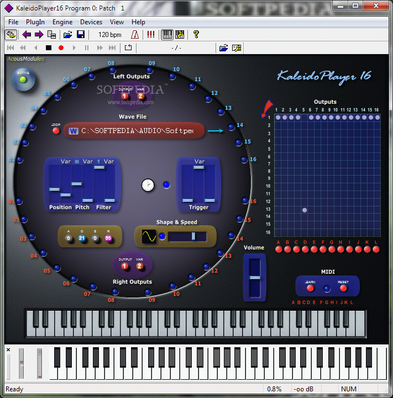This screenshot has width=393, height=398.
Task: Open the Help menu
Action: click(x=138, y=22)
